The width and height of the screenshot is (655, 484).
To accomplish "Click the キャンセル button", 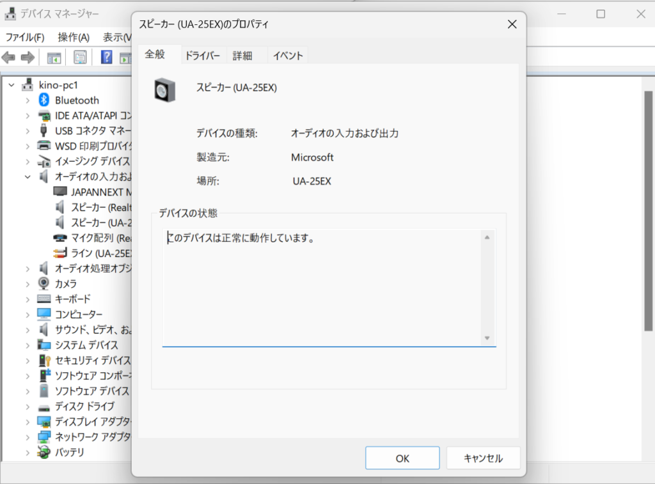I will (484, 458).
